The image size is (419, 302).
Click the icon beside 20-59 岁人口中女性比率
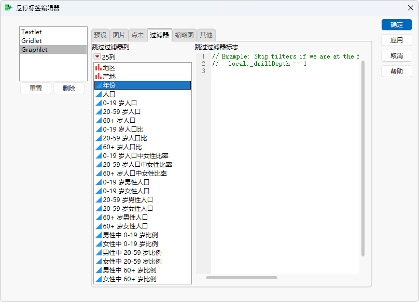(99, 165)
